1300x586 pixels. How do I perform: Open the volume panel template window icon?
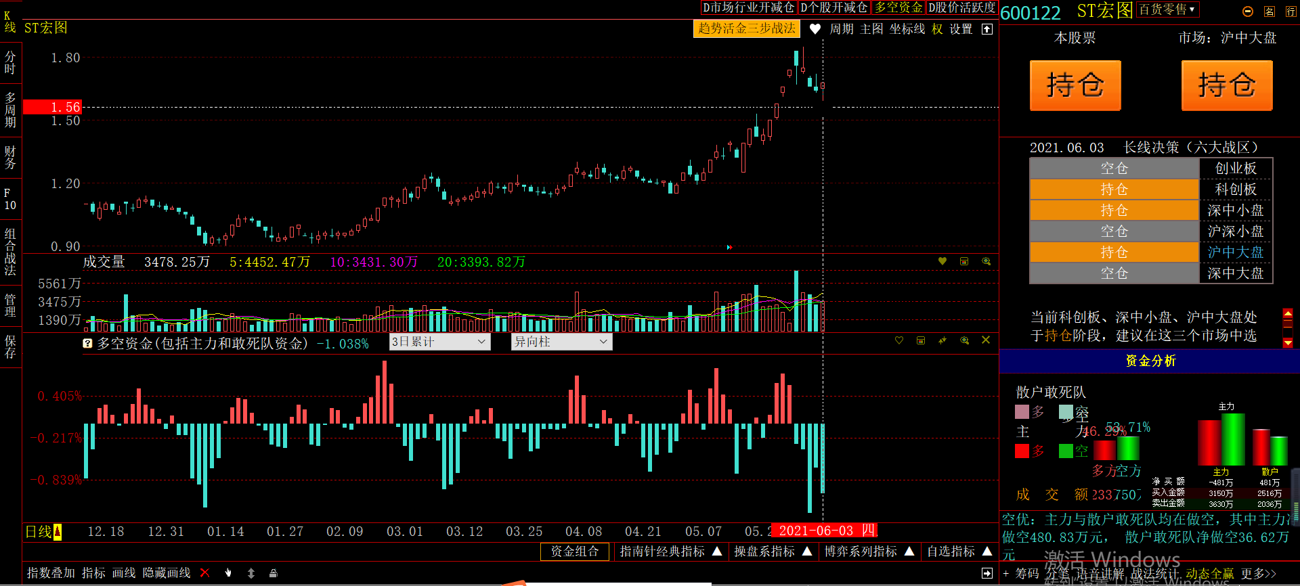point(964,261)
